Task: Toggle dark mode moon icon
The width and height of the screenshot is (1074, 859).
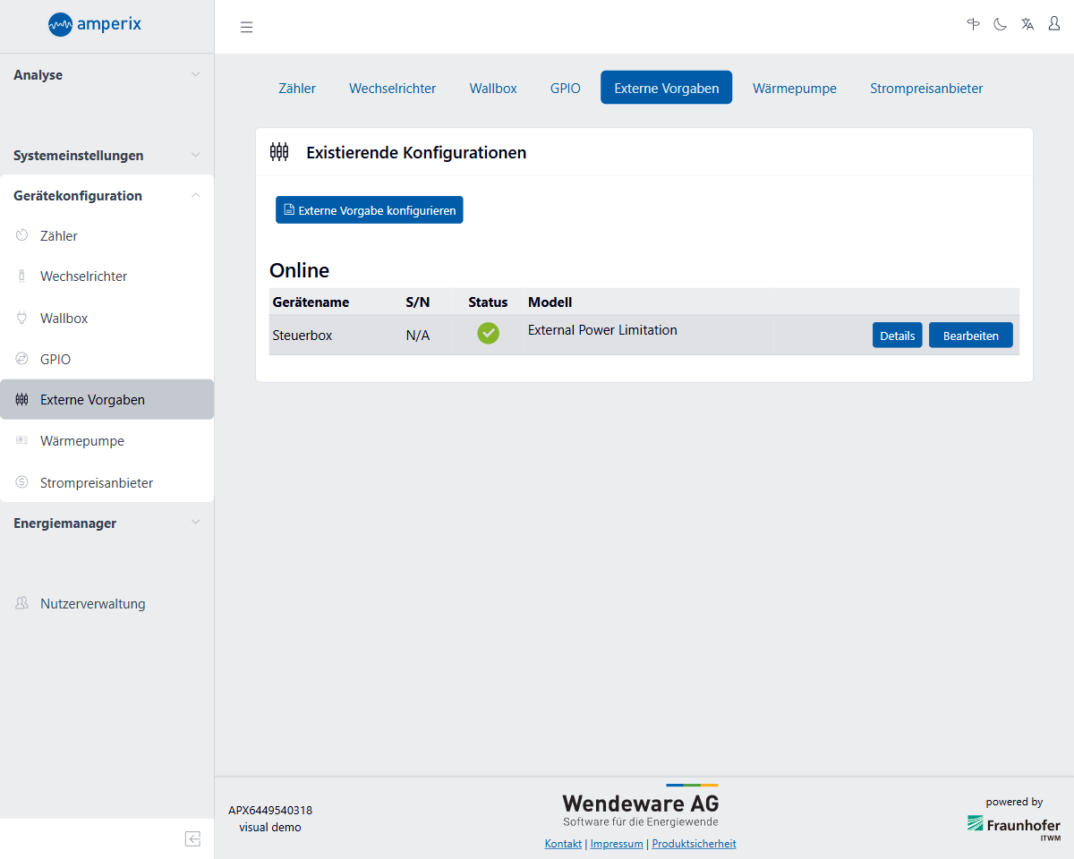Action: pos(1000,24)
